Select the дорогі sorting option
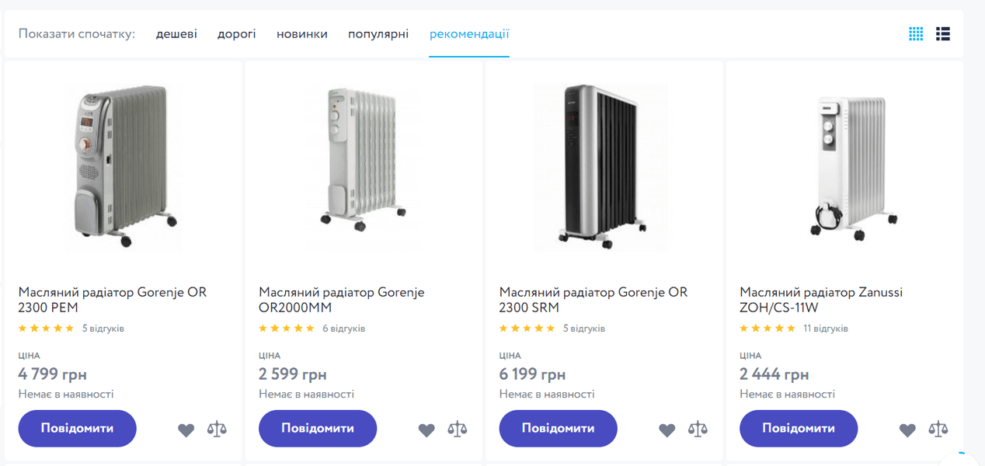Image resolution: width=985 pixels, height=466 pixels. pyautogui.click(x=236, y=33)
